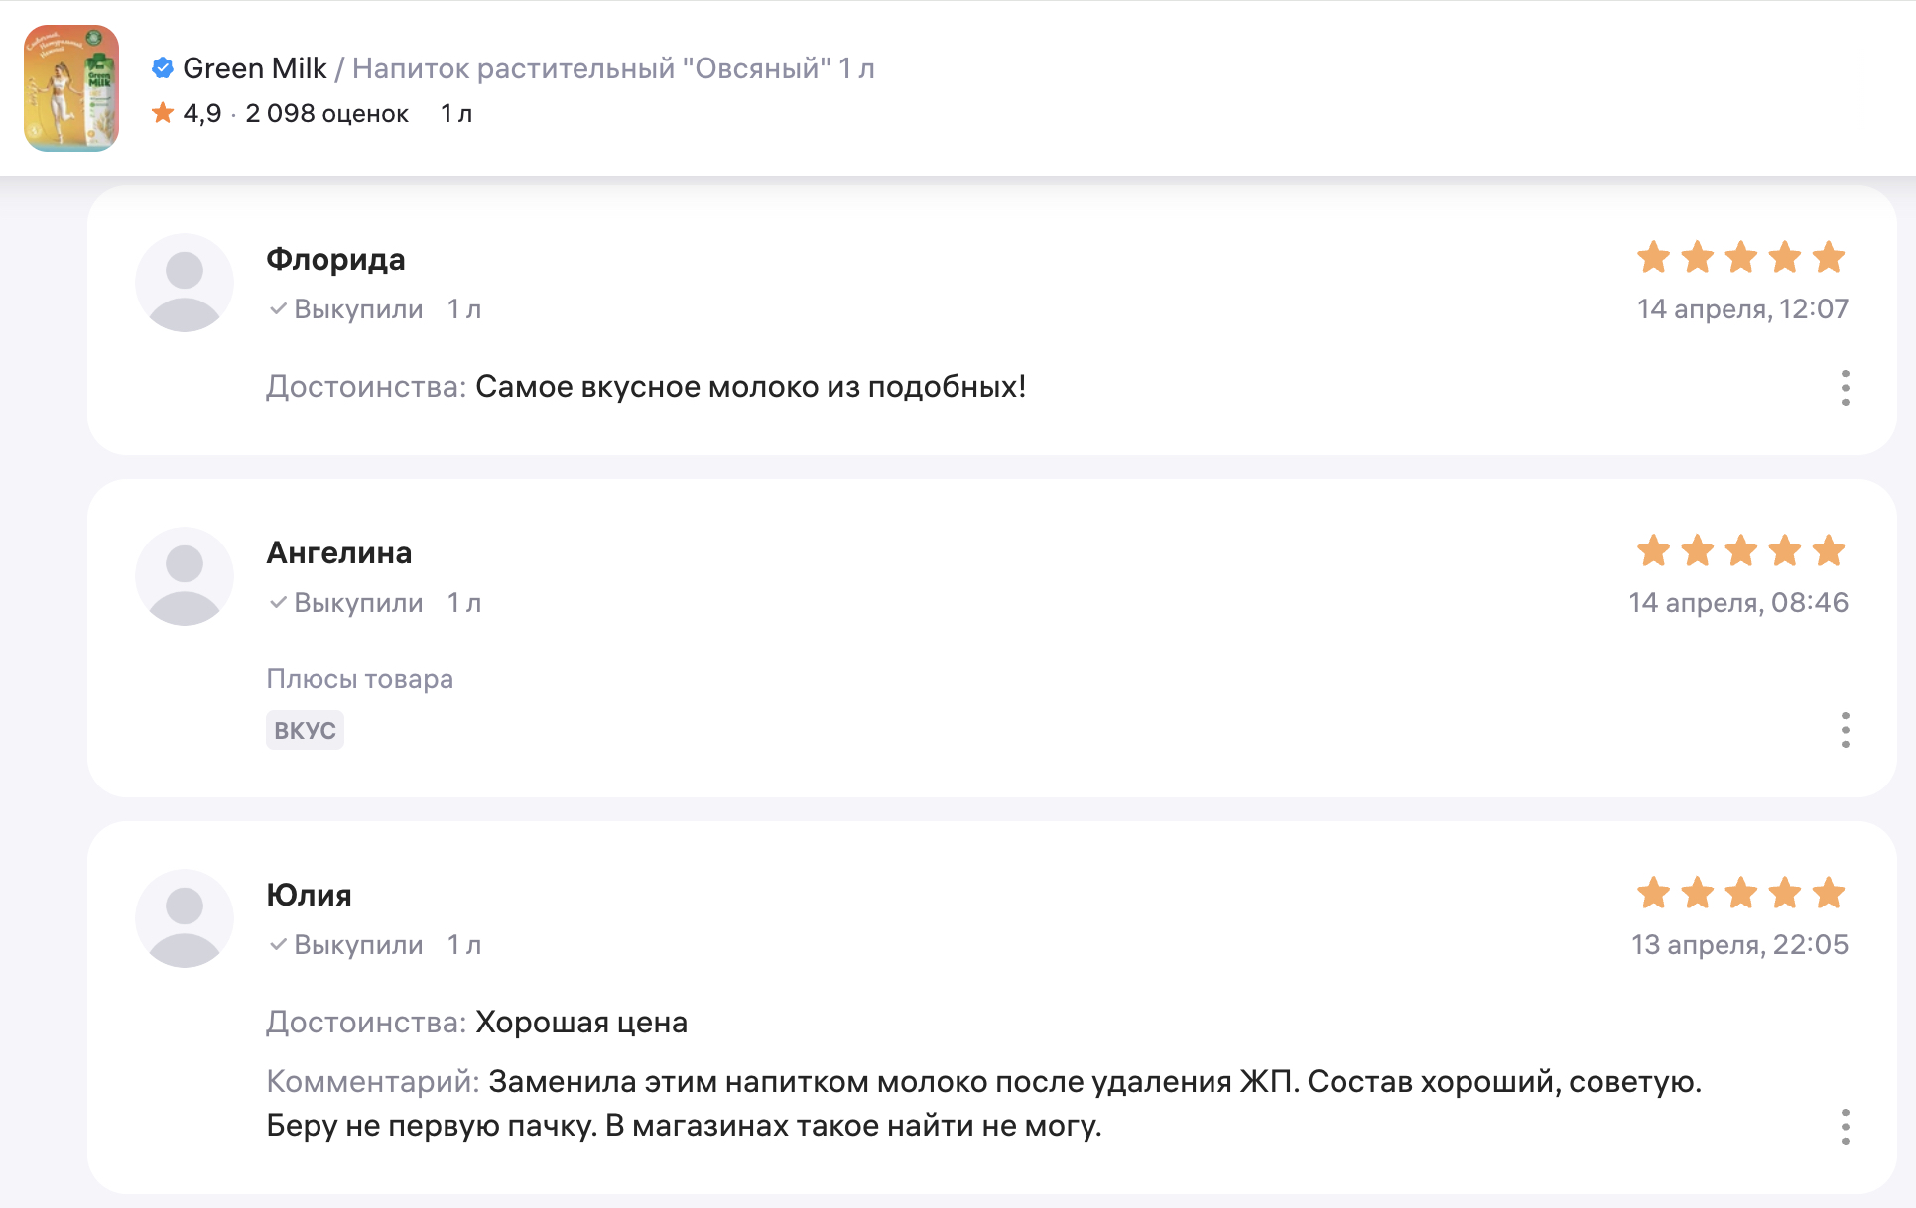Click Флорида's profile avatar
Viewport: 1916px width, 1208px height.
pyautogui.click(x=185, y=283)
